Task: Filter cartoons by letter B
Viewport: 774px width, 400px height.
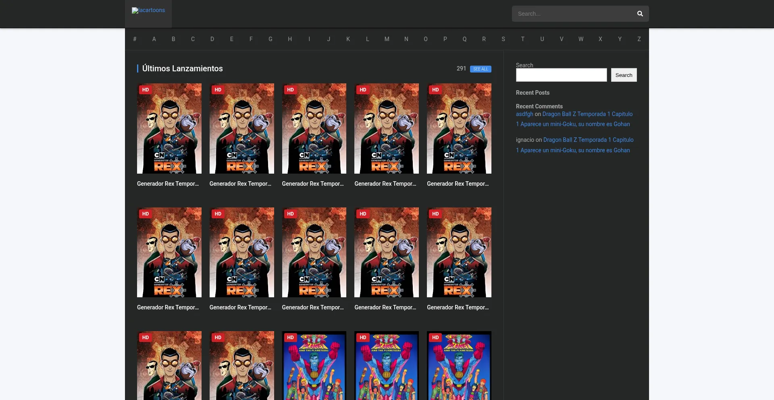Action: pyautogui.click(x=173, y=39)
